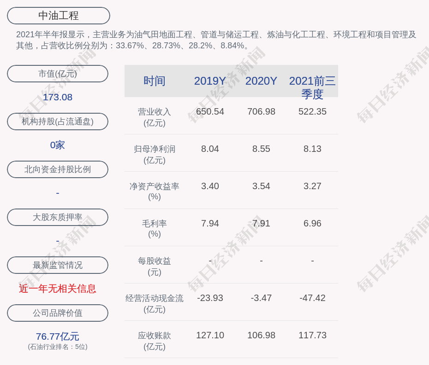The image size is (429, 365).
Task: Click the revenue value 706.98
Action: (x=261, y=111)
